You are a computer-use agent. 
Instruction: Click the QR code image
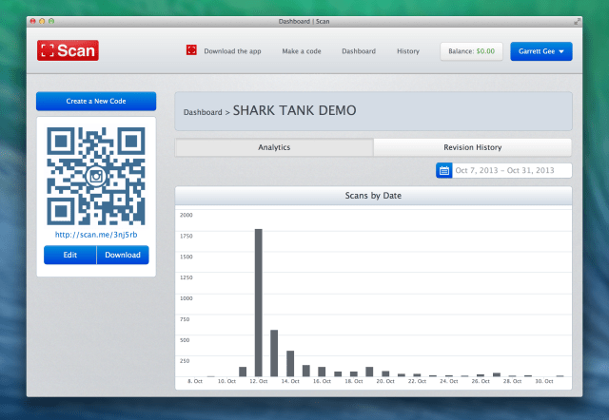pos(95,176)
